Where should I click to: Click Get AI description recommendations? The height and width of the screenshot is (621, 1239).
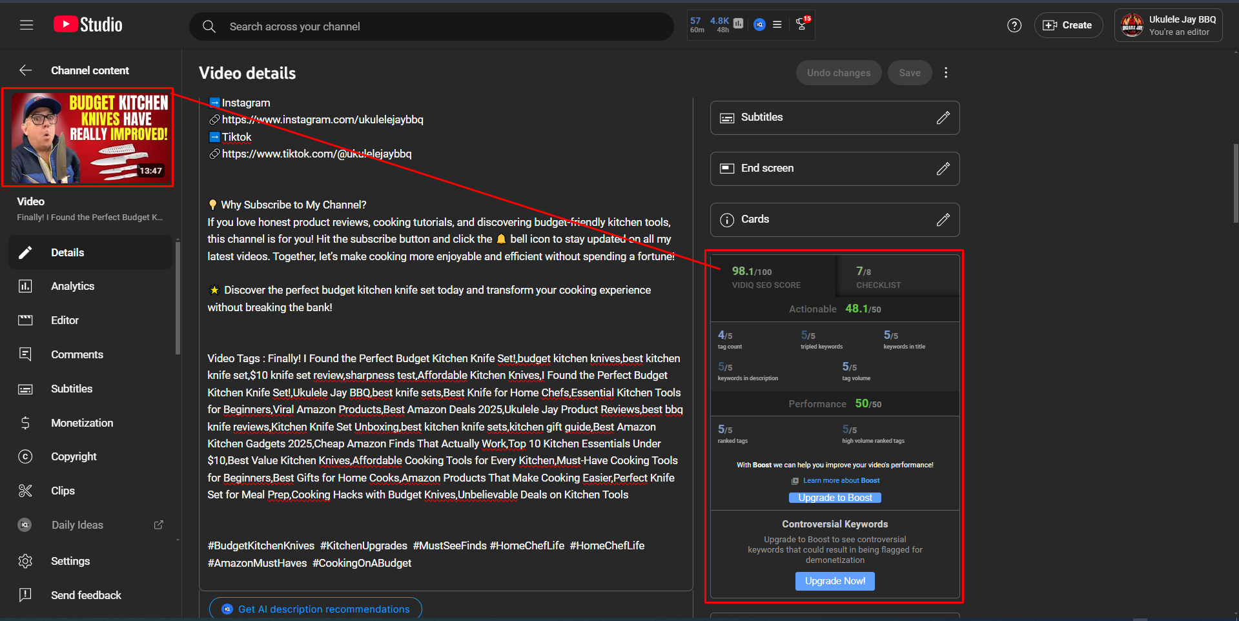coord(316,609)
